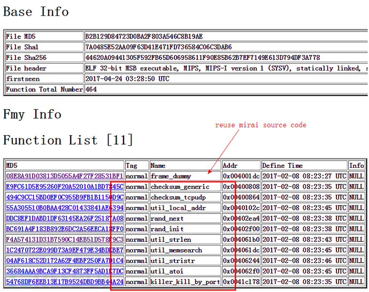Click the MD5 column header
This screenshot has height=292, width=369.
[x=65, y=165]
